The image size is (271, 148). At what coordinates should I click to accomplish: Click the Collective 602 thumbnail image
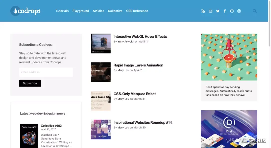(x=29, y=136)
